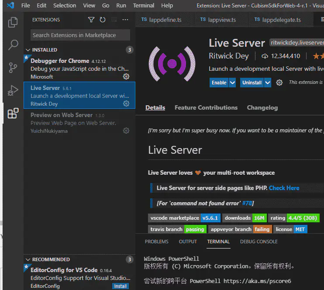Open the Edit menu
The image size is (324, 290).
point(41,5)
